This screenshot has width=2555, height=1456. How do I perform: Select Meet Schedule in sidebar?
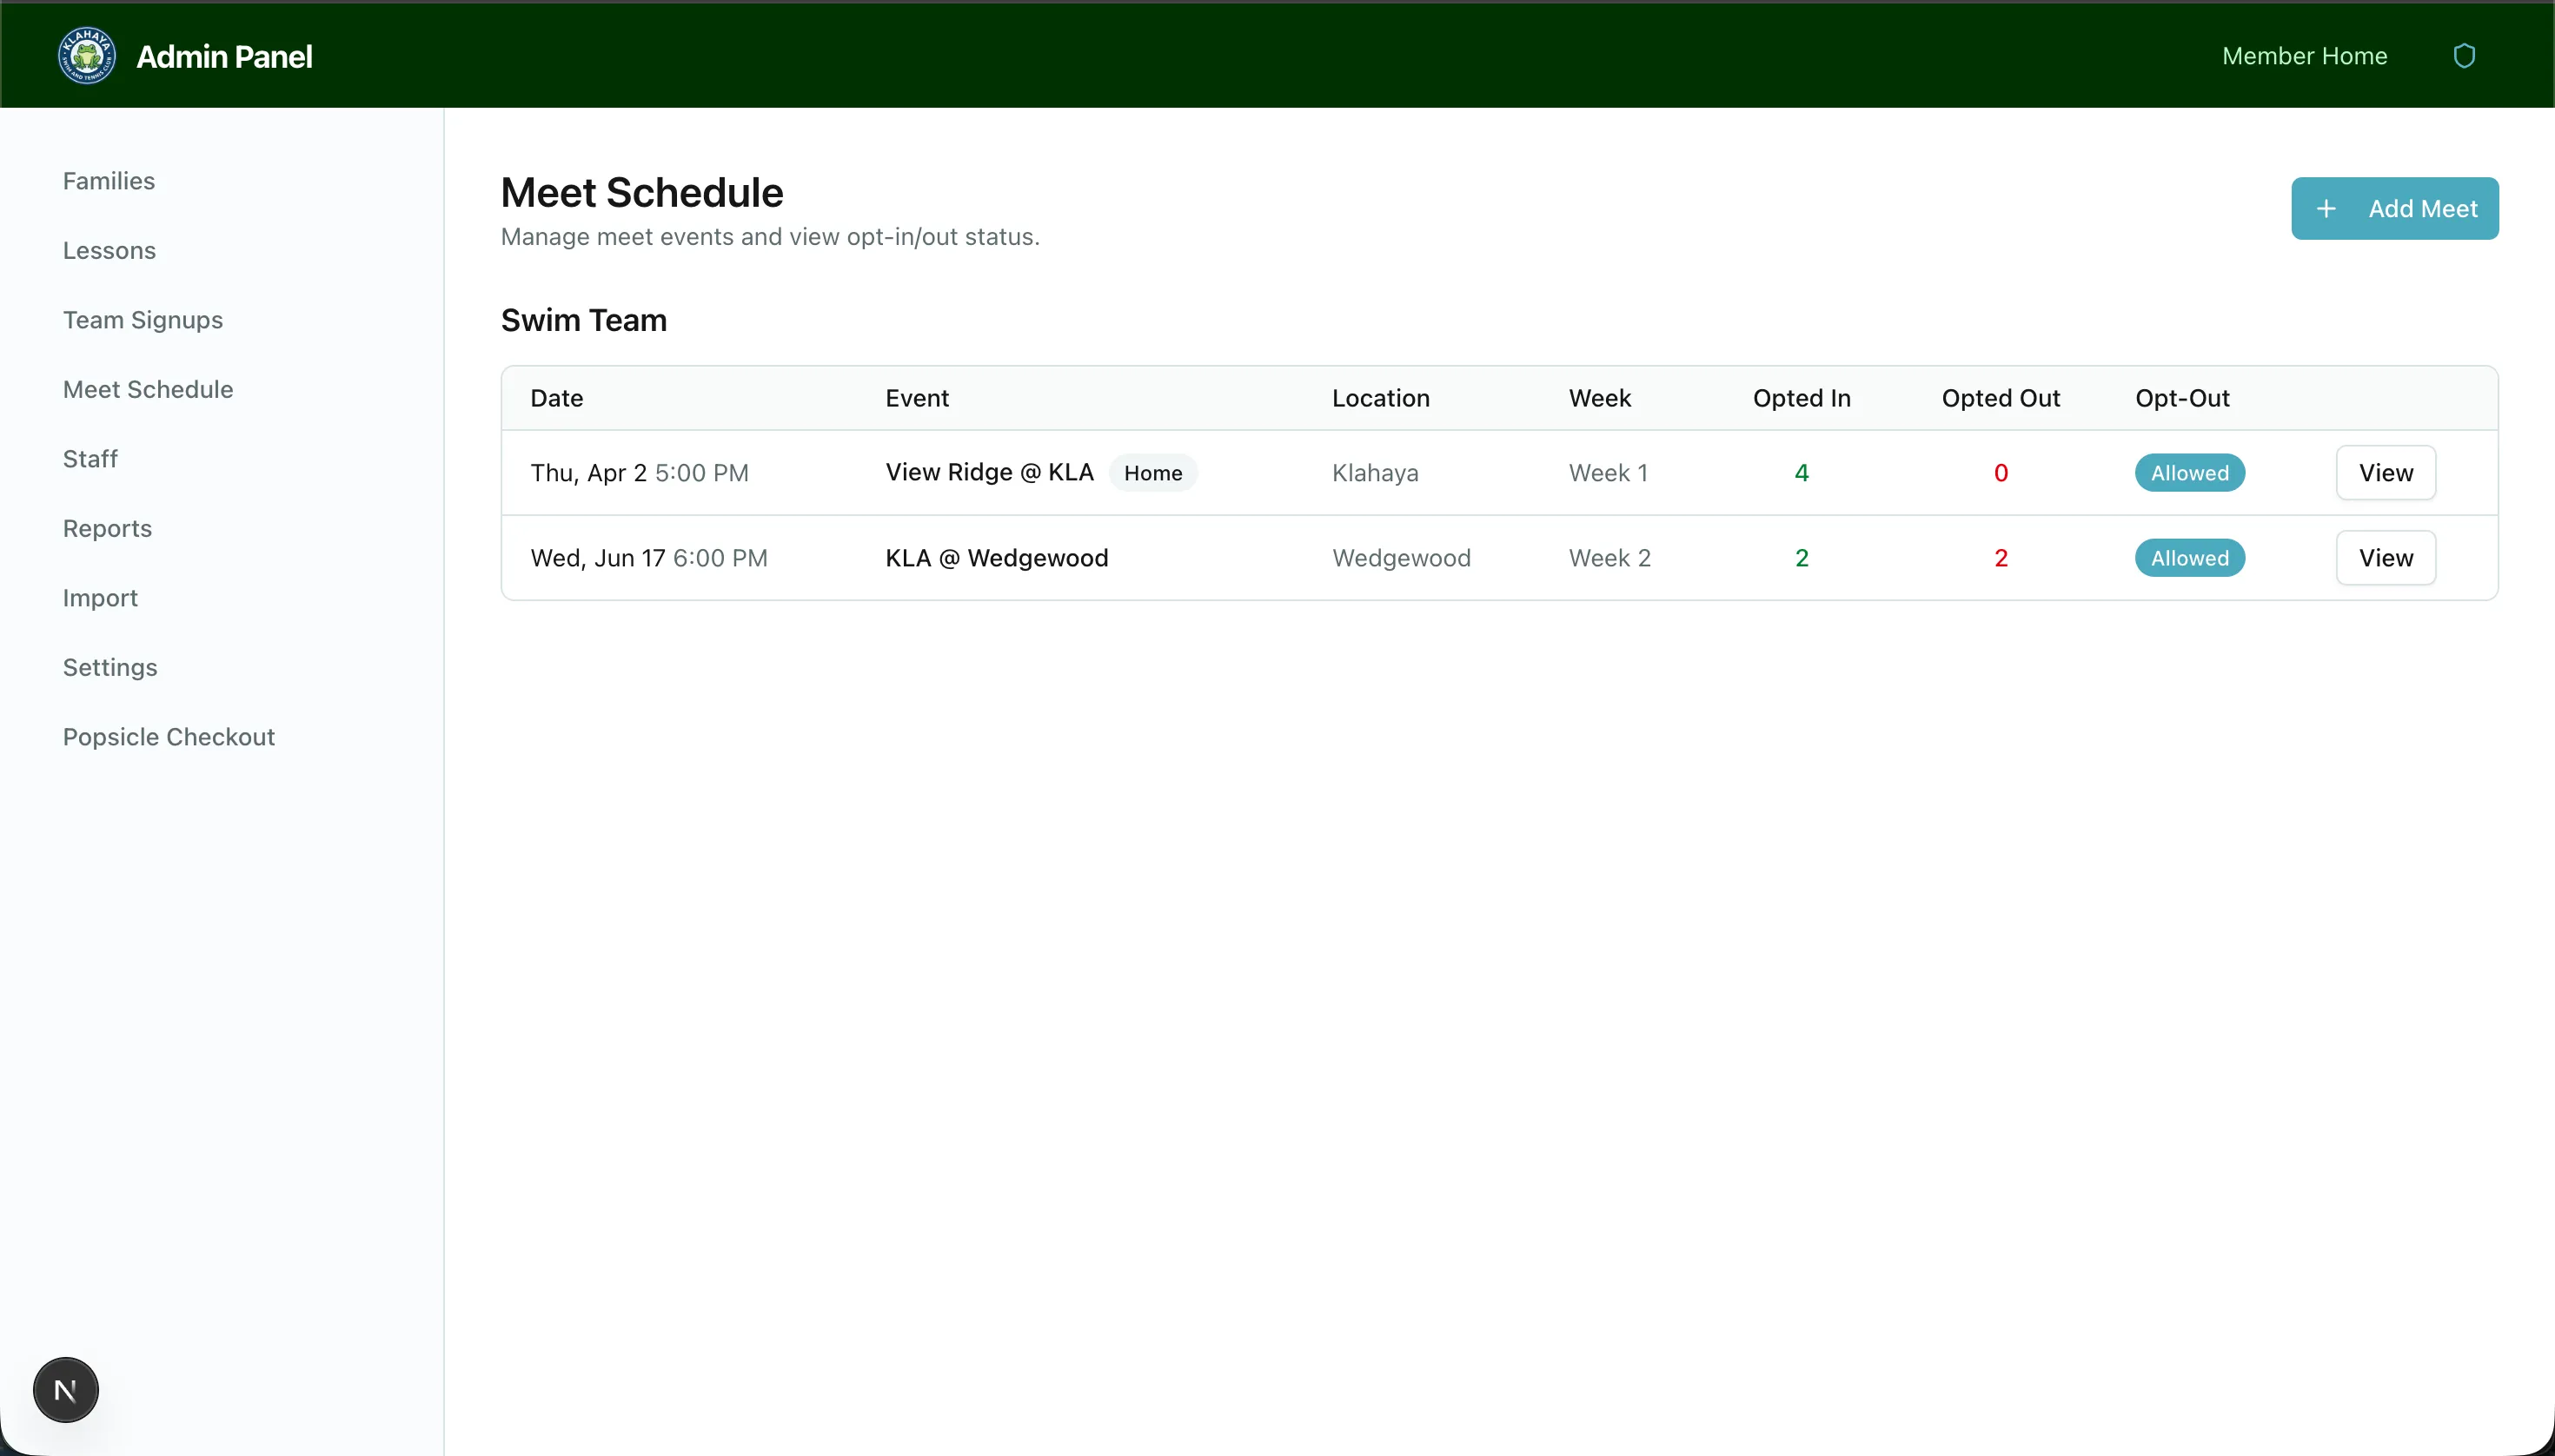(x=148, y=389)
